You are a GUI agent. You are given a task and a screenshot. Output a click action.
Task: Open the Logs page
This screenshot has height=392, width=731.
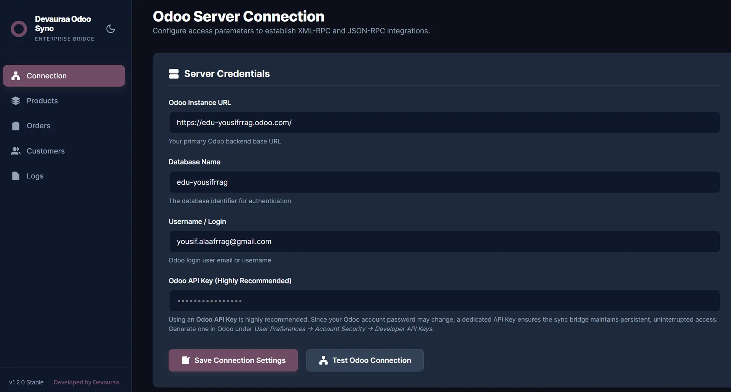(x=64, y=176)
